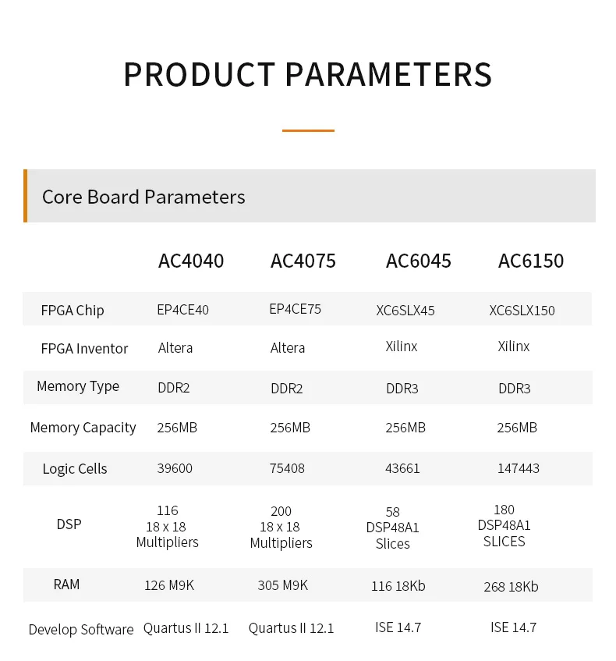Click the 268 18Kb RAM value
The height and width of the screenshot is (661, 616).
[x=511, y=587]
